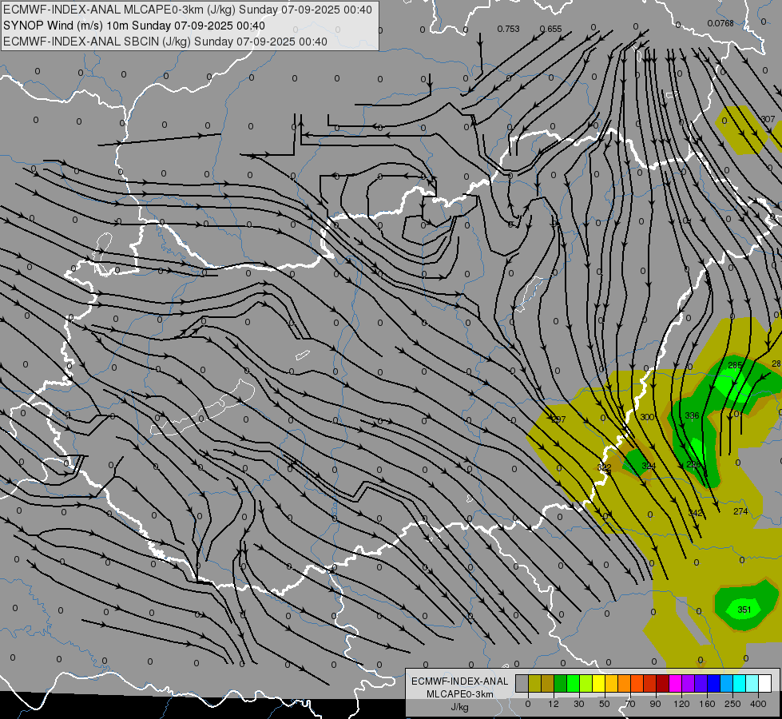782x719 pixels.
Task: Click the legend tick label '160'
Action: pyautogui.click(x=707, y=704)
